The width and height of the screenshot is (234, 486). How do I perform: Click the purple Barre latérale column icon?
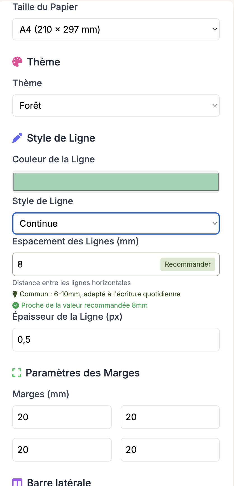pyautogui.click(x=17, y=482)
